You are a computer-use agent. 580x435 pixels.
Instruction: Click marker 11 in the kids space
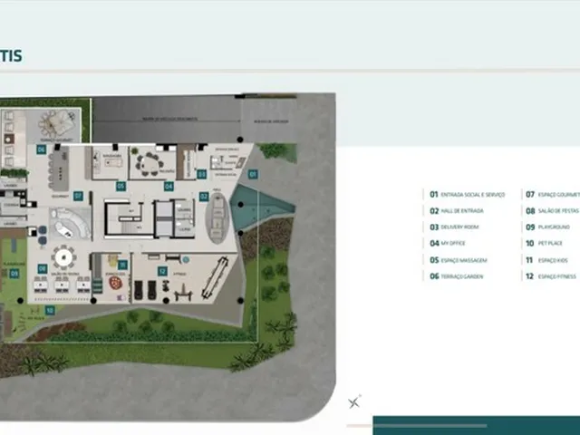[x=123, y=265]
